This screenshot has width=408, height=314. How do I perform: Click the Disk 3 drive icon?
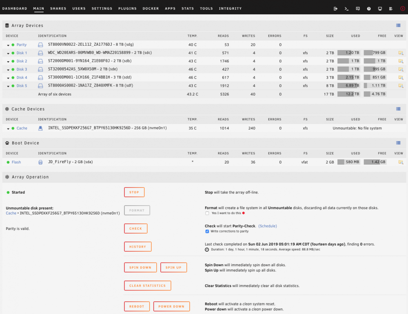point(40,69)
